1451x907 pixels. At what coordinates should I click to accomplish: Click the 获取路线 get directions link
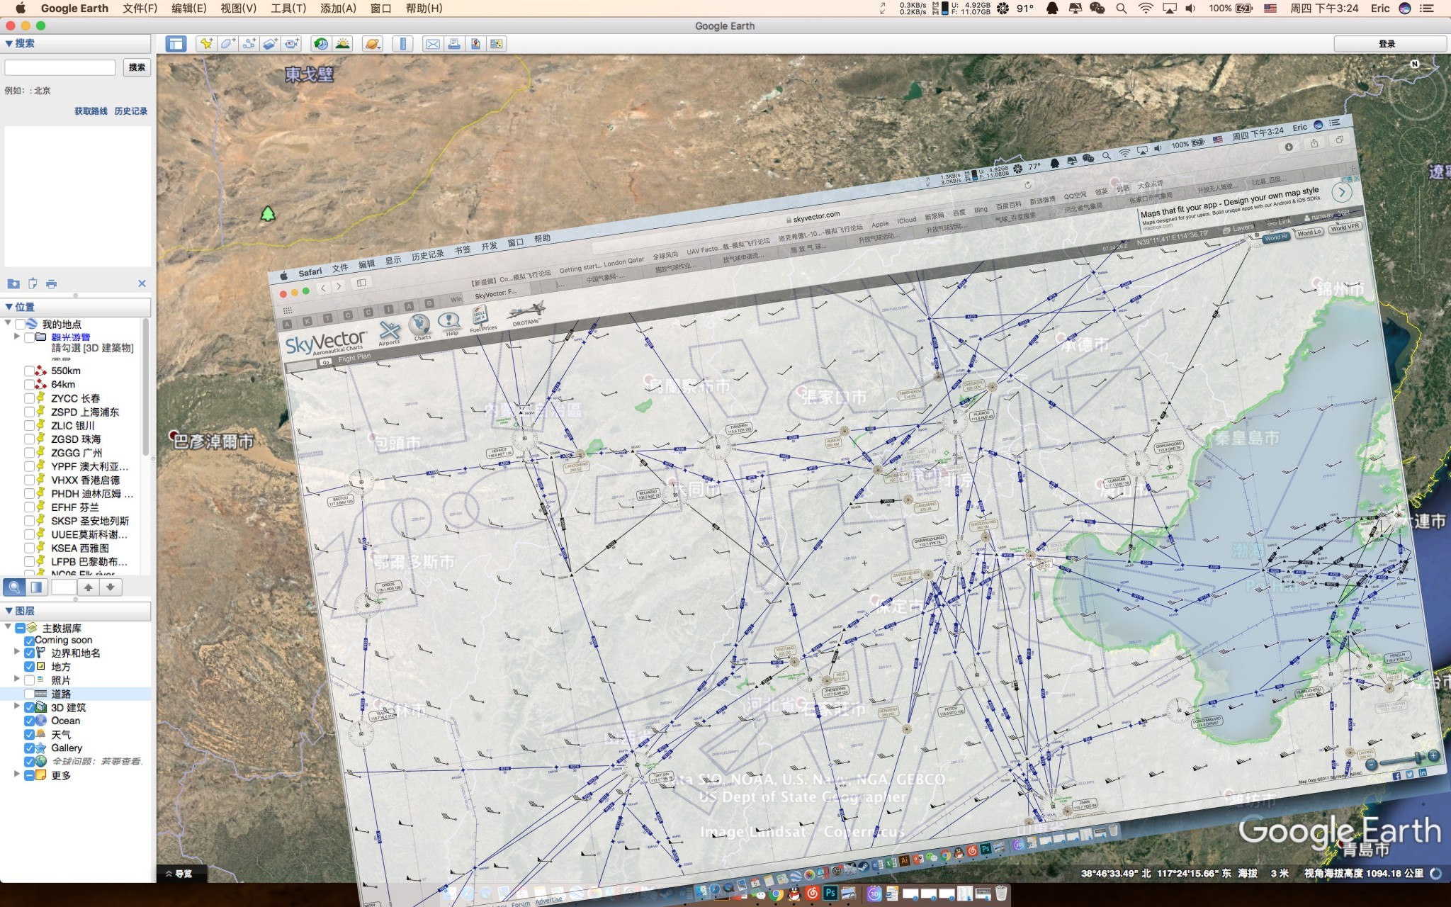pos(91,111)
